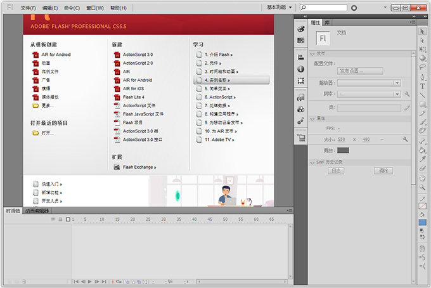
Task: Select the Eraser tool
Action: pyautogui.click(x=422, y=168)
